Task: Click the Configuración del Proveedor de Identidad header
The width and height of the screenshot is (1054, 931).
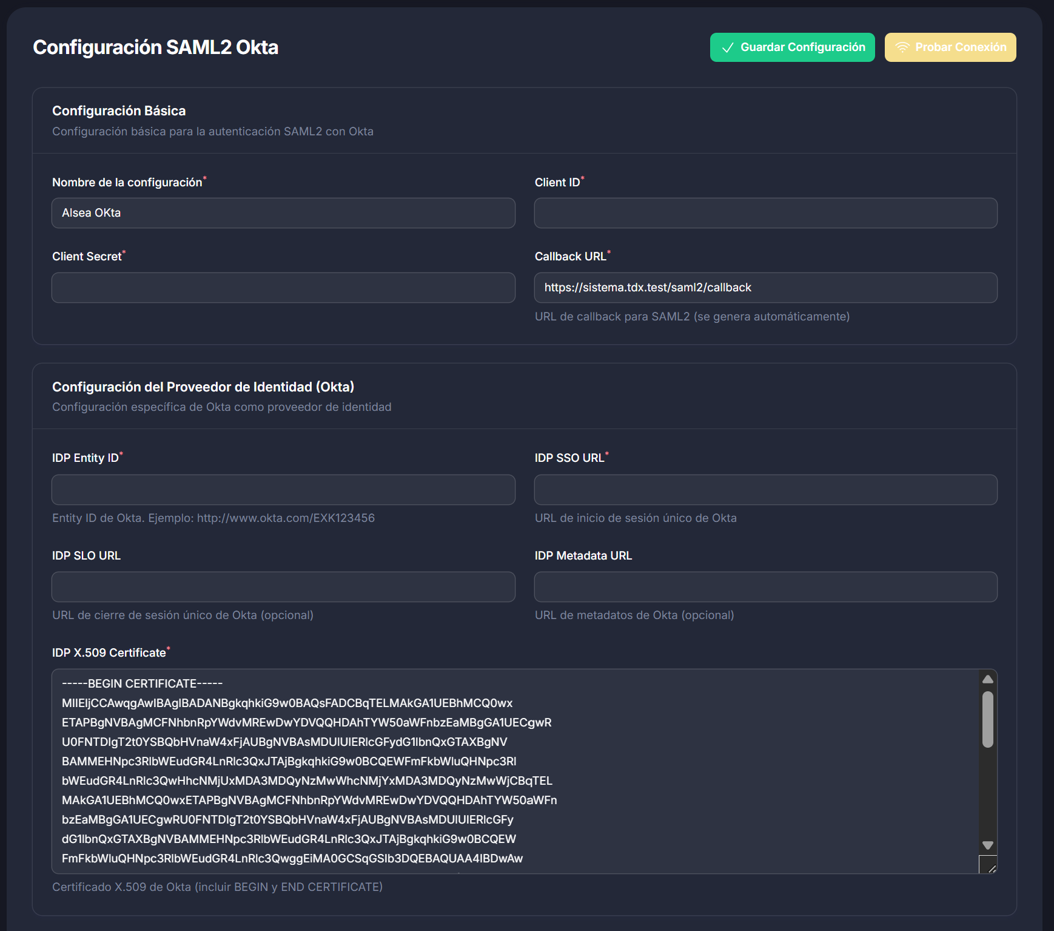Action: click(x=204, y=386)
